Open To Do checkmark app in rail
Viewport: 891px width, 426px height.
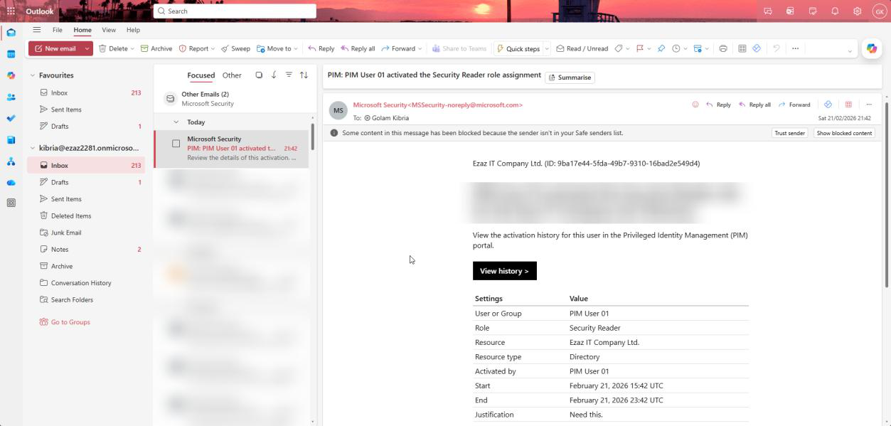coord(11,118)
